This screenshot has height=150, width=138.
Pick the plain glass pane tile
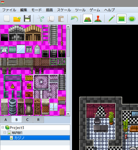21,49
